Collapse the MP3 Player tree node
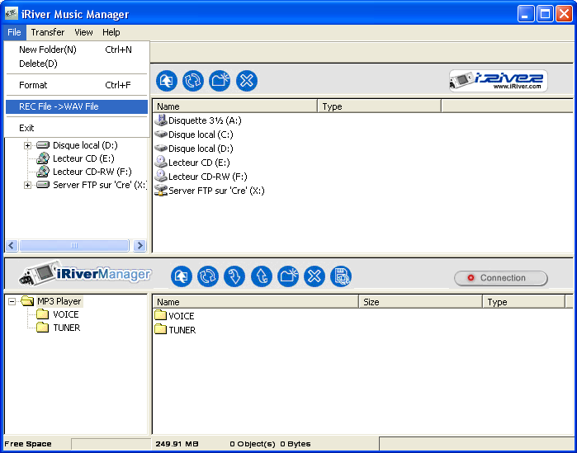Viewport: 577px width, 453px height. (x=12, y=301)
